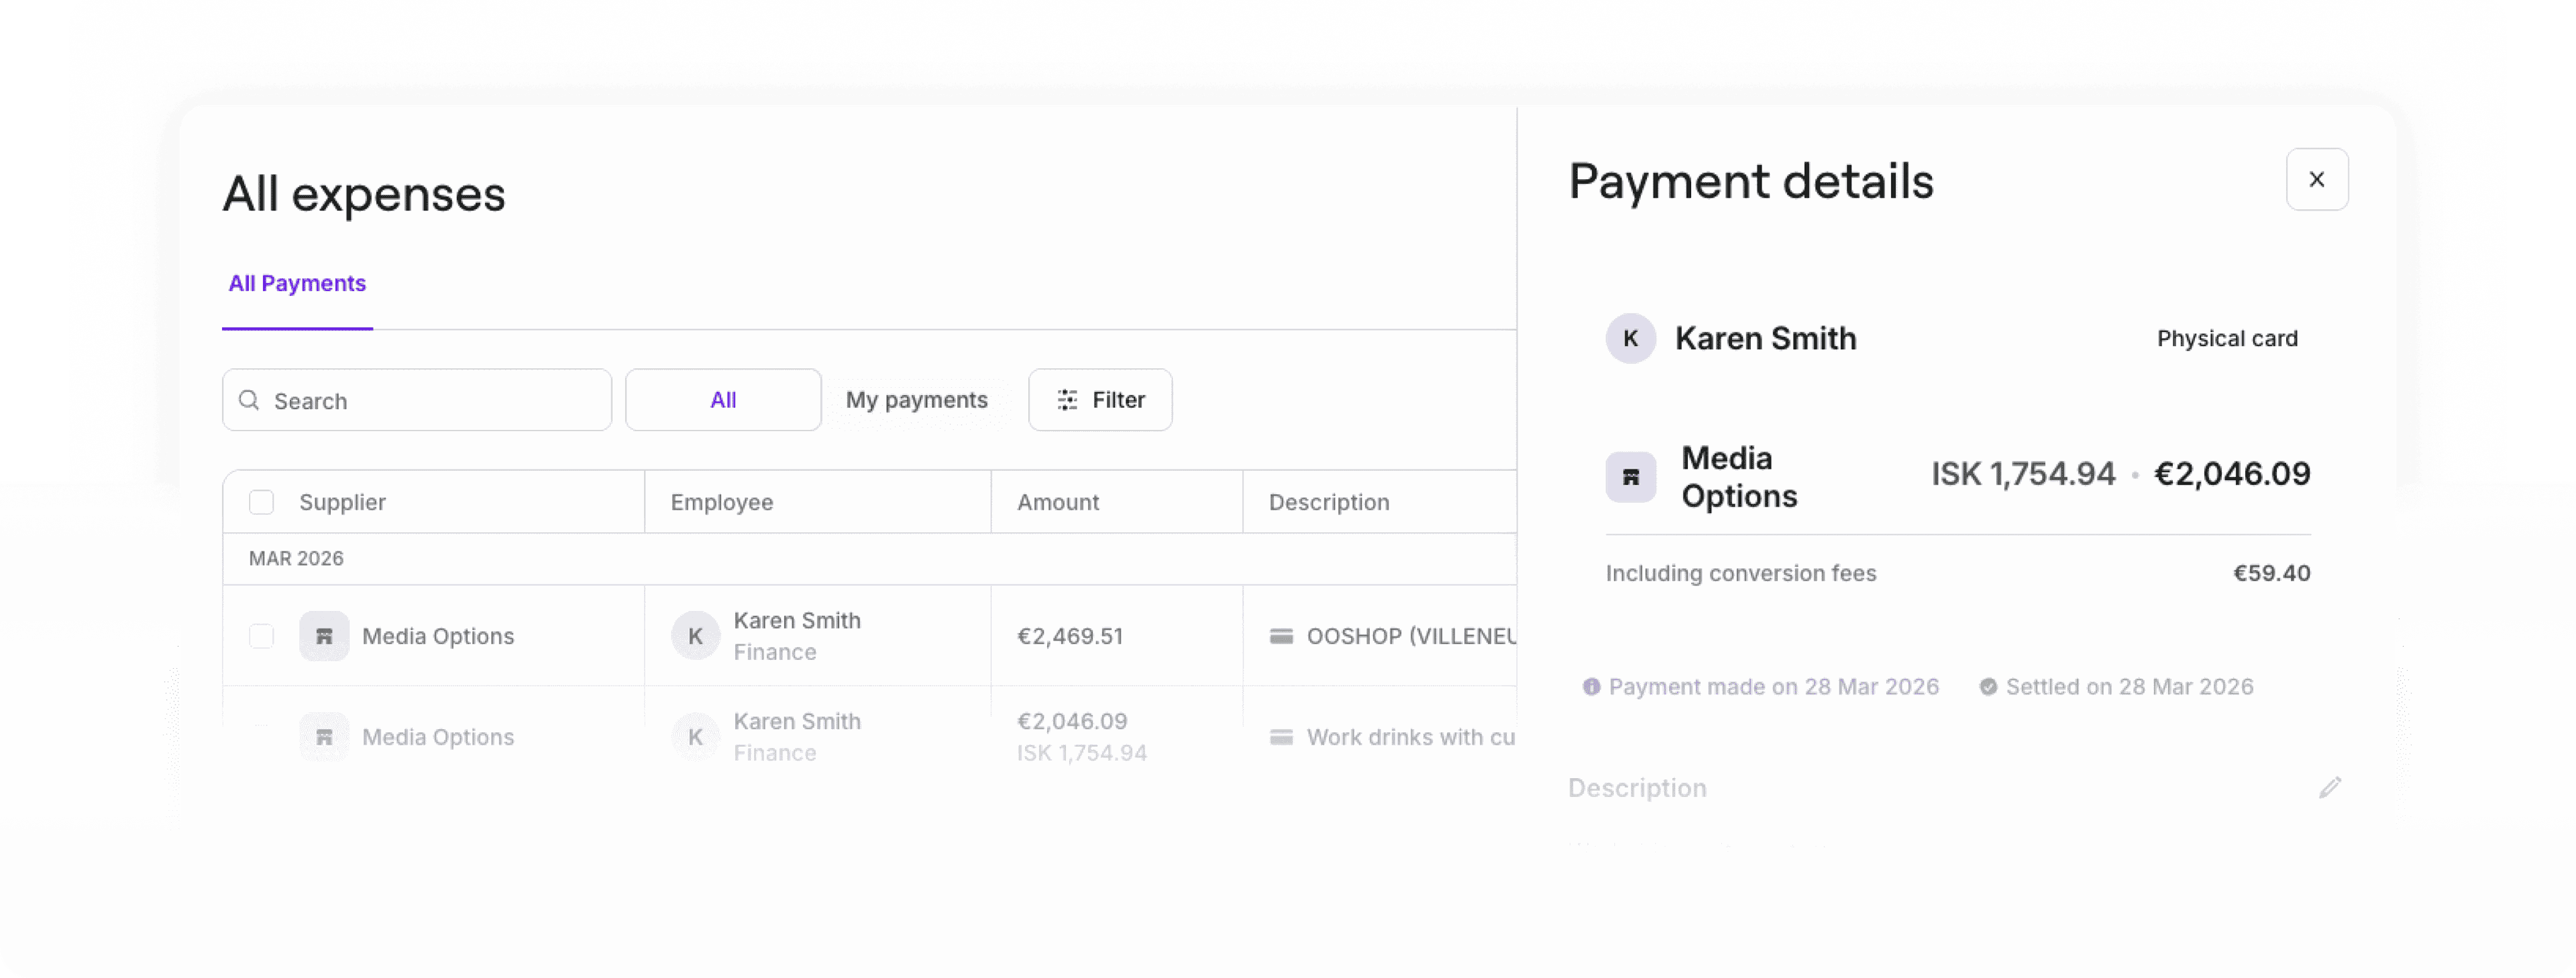Screen dimensions: 2576x978
Task: Sort by Supplier column header
Action: coord(342,502)
